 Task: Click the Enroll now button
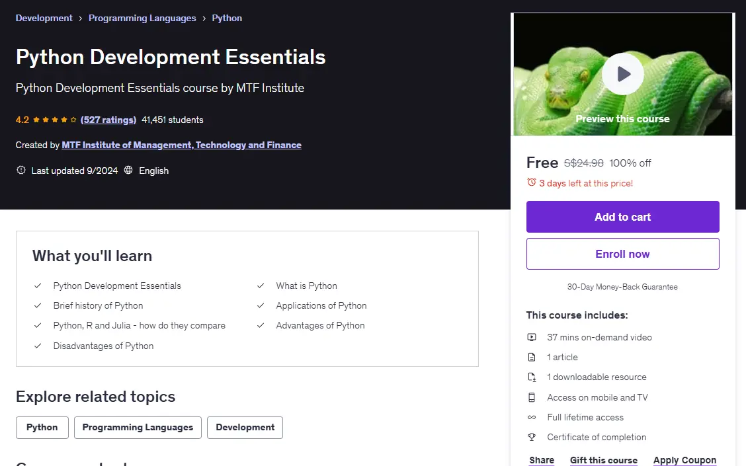tap(622, 254)
